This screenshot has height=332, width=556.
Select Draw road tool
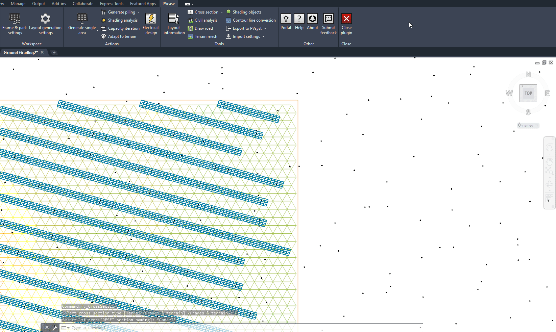click(200, 28)
